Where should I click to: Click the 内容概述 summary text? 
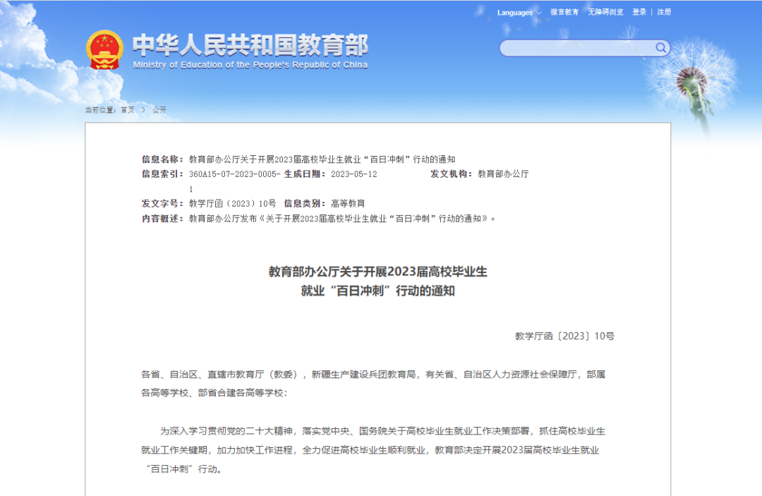(x=342, y=219)
